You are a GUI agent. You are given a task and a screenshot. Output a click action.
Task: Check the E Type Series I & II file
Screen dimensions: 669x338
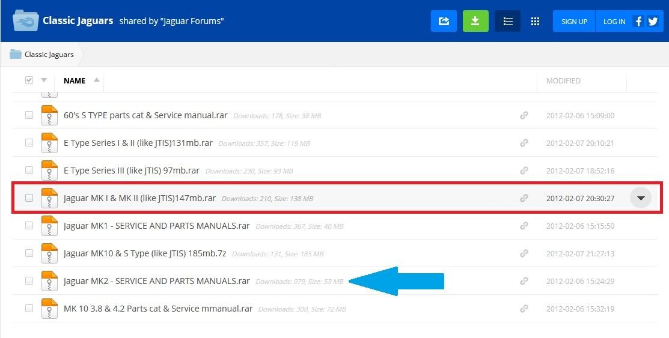click(x=29, y=142)
